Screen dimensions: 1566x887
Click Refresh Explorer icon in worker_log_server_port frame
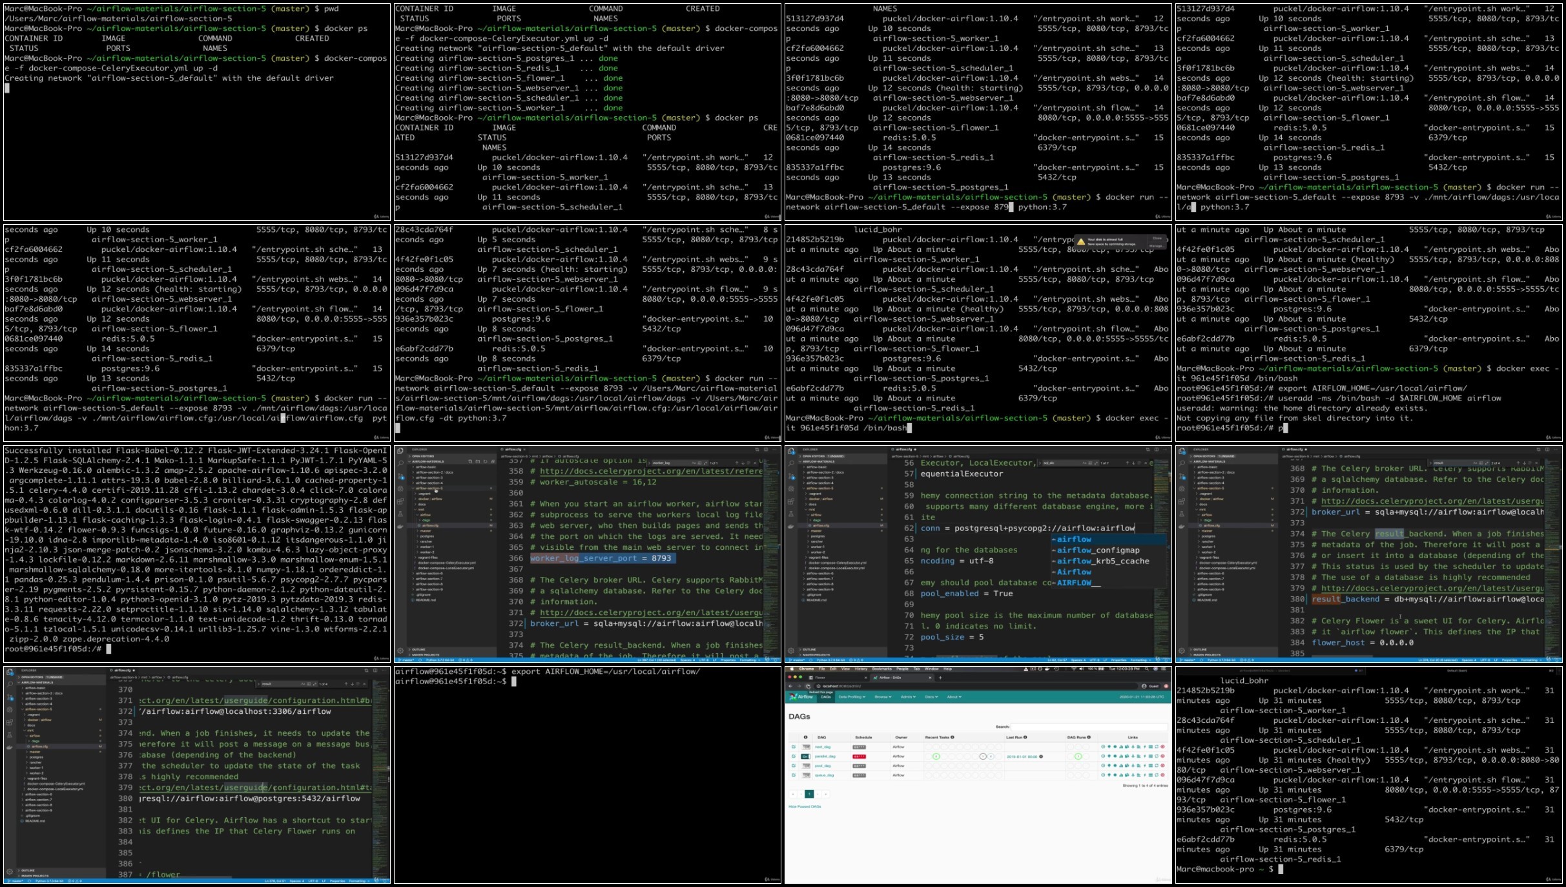pyautogui.click(x=485, y=461)
